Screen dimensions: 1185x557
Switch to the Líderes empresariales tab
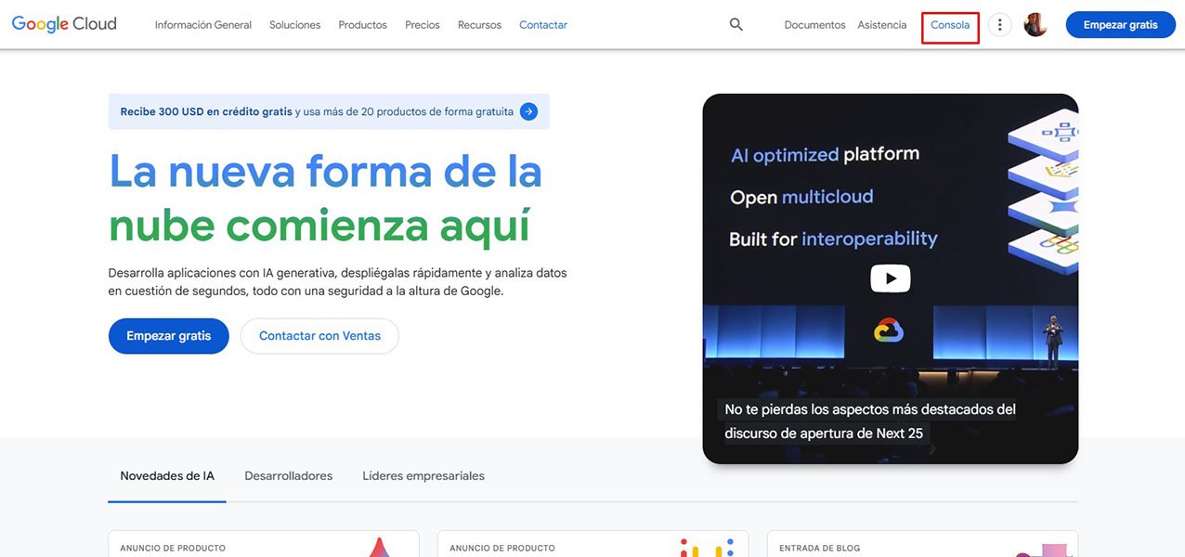(423, 475)
